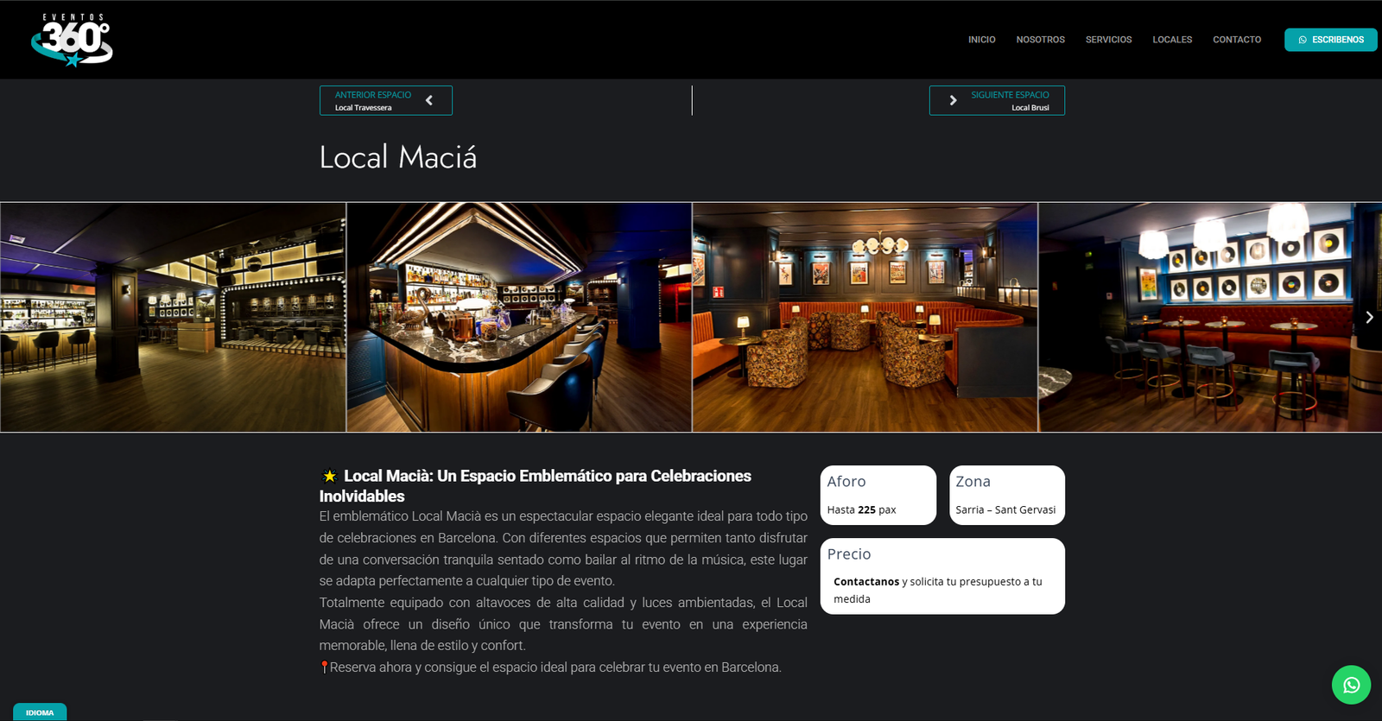Viewport: 1382px width, 721px height.
Task: Click the red location pin icon
Action: click(x=324, y=667)
